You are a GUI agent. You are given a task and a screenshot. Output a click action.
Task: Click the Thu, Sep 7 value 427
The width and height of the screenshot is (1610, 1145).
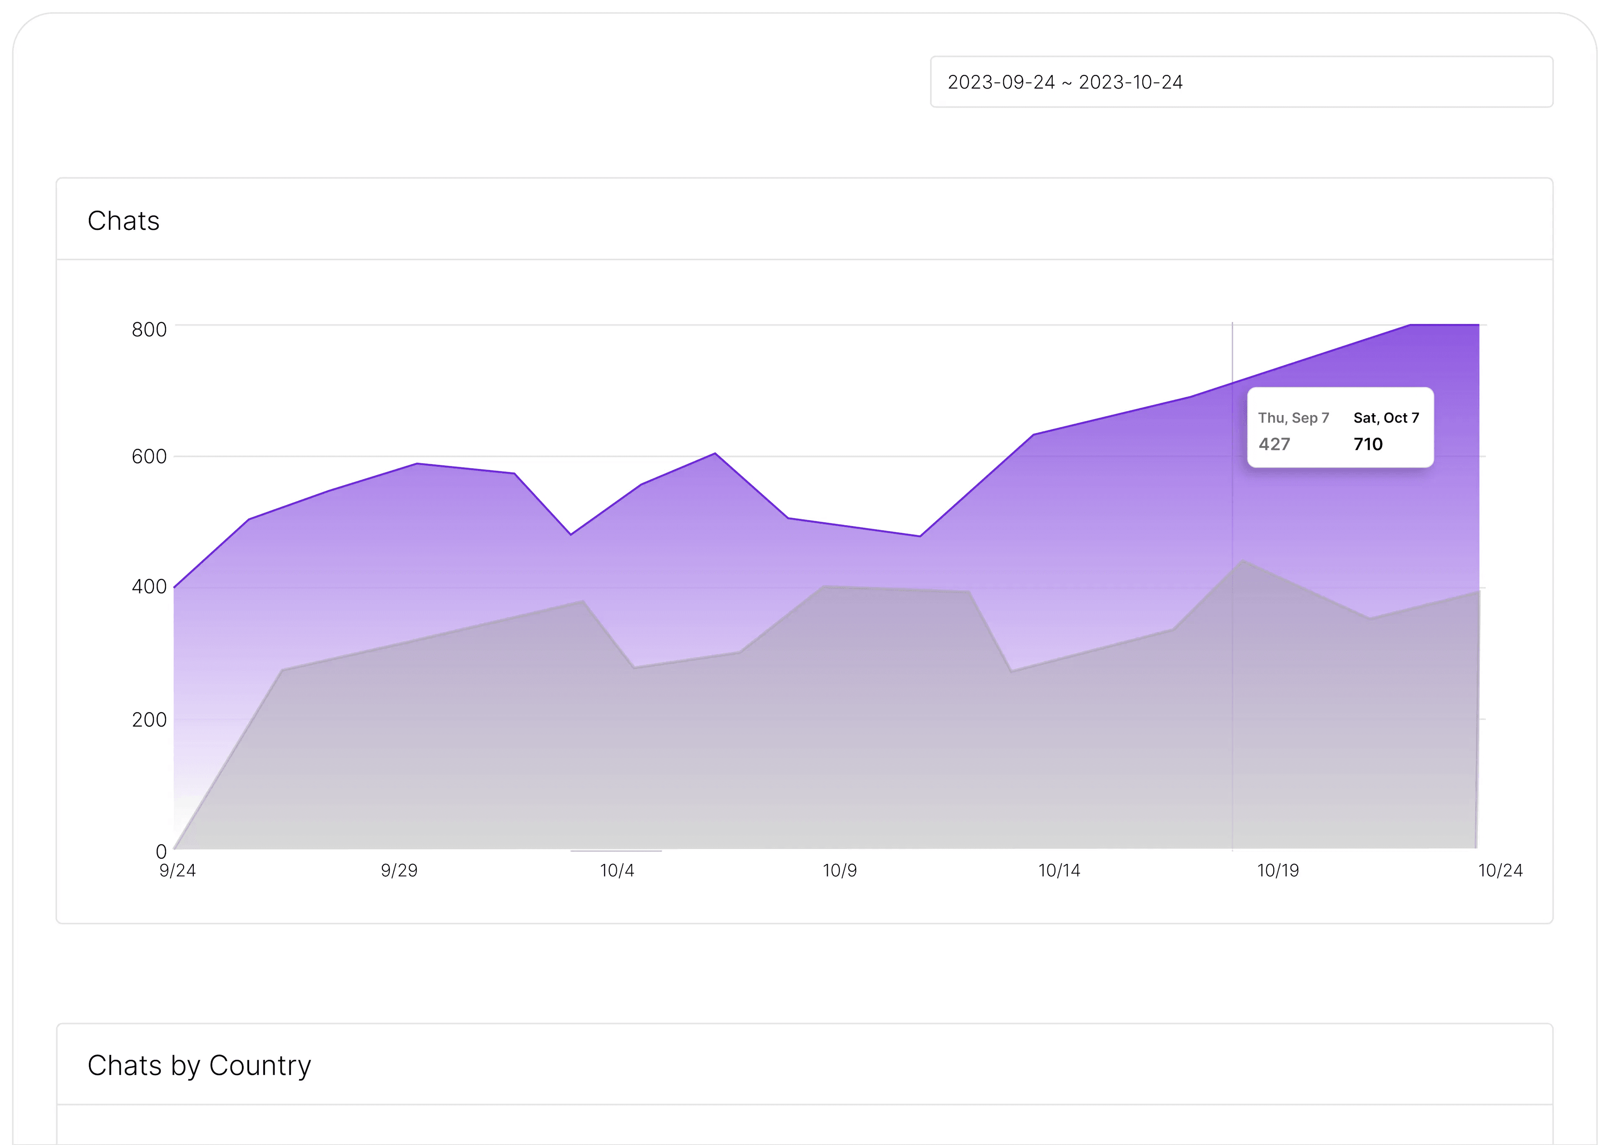[1273, 445]
